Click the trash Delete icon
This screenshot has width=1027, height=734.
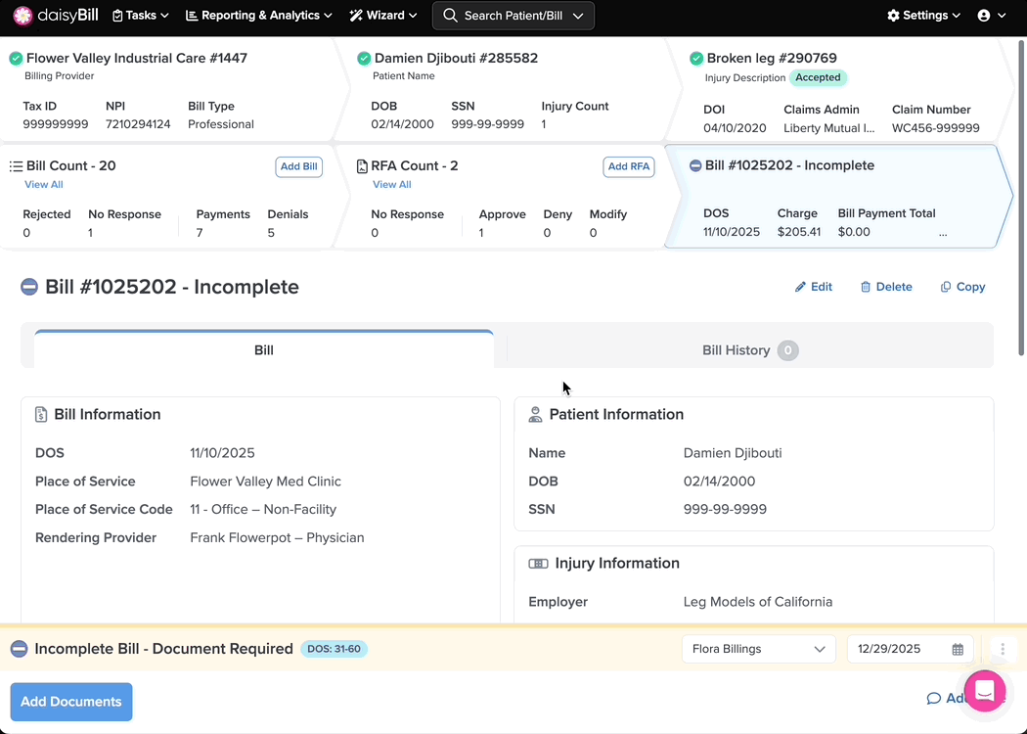[866, 287]
